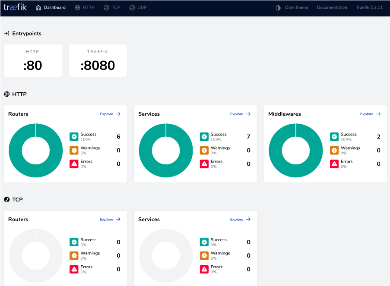Click the HTTP Routers Success checkmark icon
The height and width of the screenshot is (286, 390).
coord(74,137)
